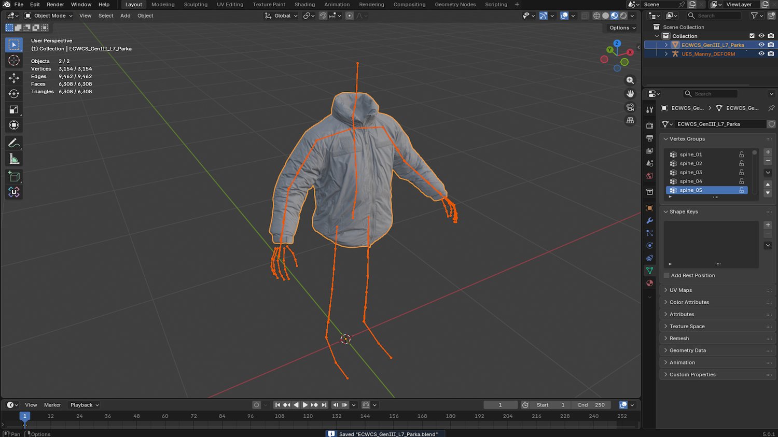
Task: Hide ECWCS_GenIII_L7_Parka with eye icon
Action: pyautogui.click(x=761, y=45)
